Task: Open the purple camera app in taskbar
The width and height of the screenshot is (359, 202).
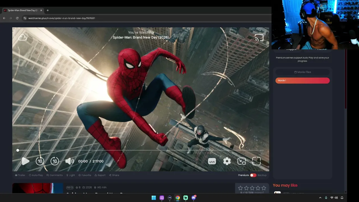Action: pos(162,198)
